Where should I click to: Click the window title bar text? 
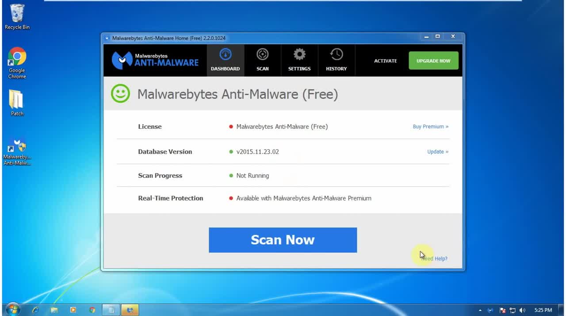[x=169, y=38]
